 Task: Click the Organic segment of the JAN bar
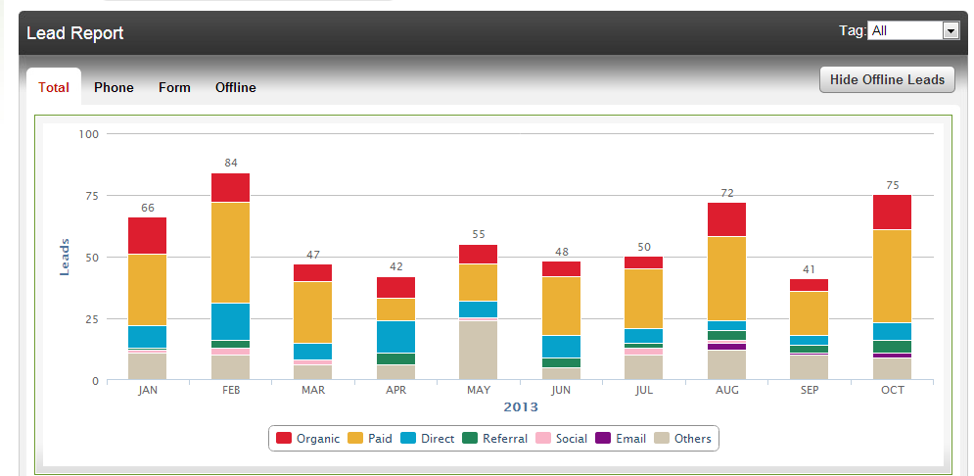coord(147,235)
